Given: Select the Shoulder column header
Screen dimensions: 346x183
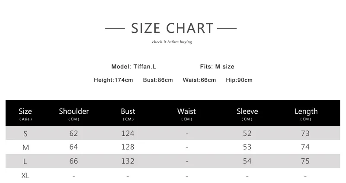Looking at the screenshot, I should [x=74, y=114].
